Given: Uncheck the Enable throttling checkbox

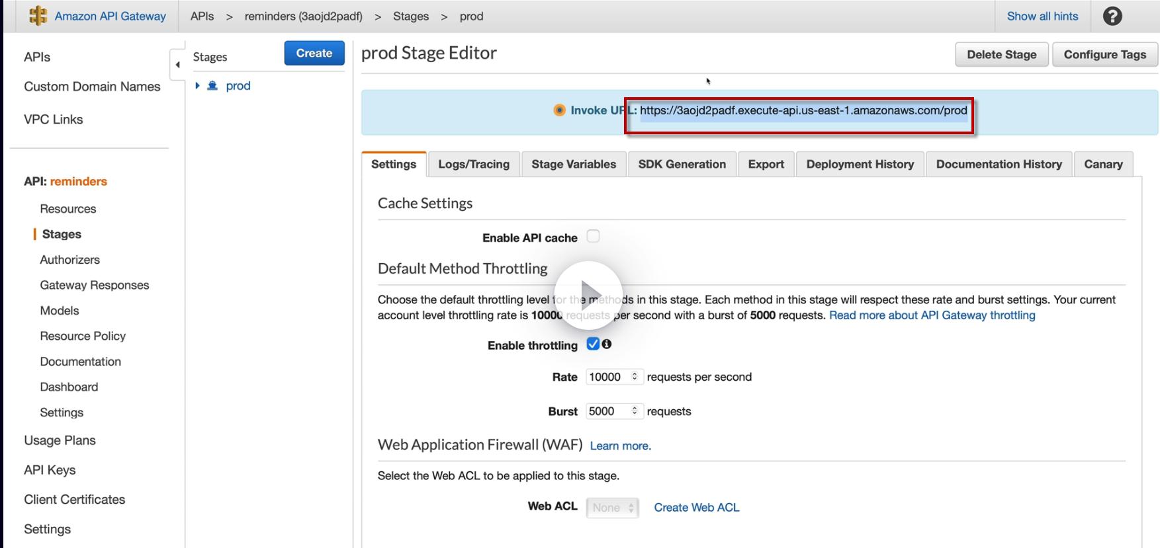Looking at the screenshot, I should (x=593, y=344).
